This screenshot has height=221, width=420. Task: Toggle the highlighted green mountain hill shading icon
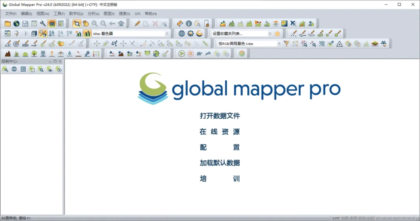tap(87, 34)
